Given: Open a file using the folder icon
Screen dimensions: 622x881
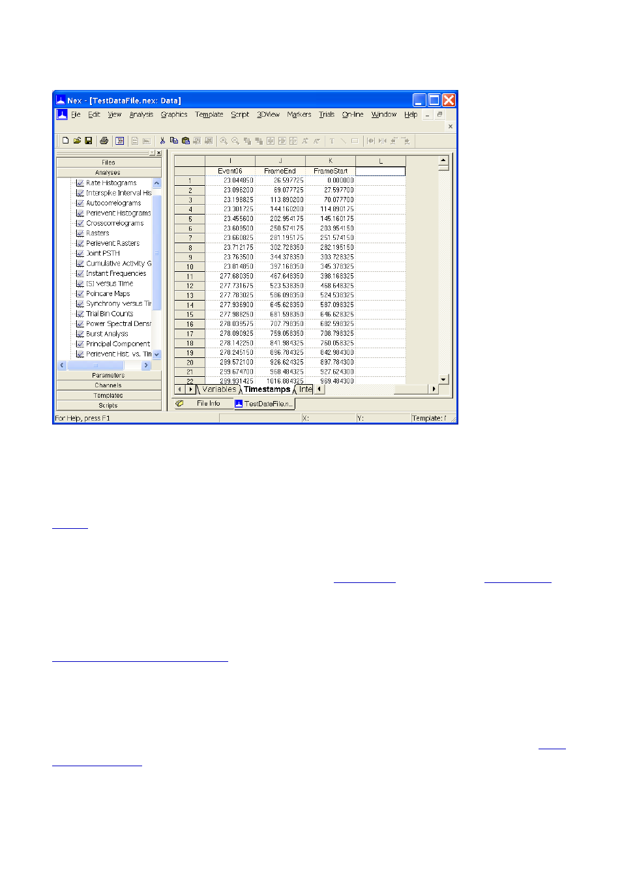Looking at the screenshot, I should click(77, 141).
